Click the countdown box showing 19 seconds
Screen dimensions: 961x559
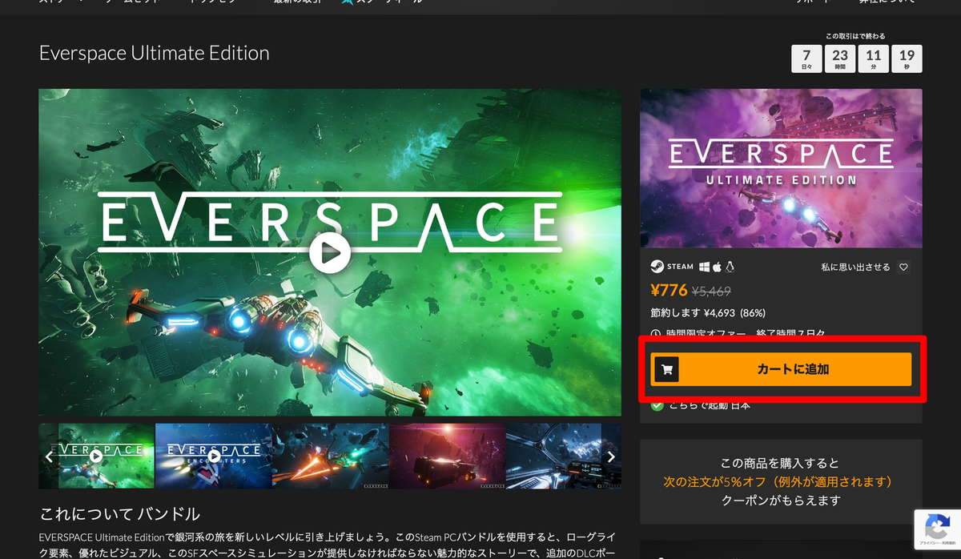pos(907,58)
